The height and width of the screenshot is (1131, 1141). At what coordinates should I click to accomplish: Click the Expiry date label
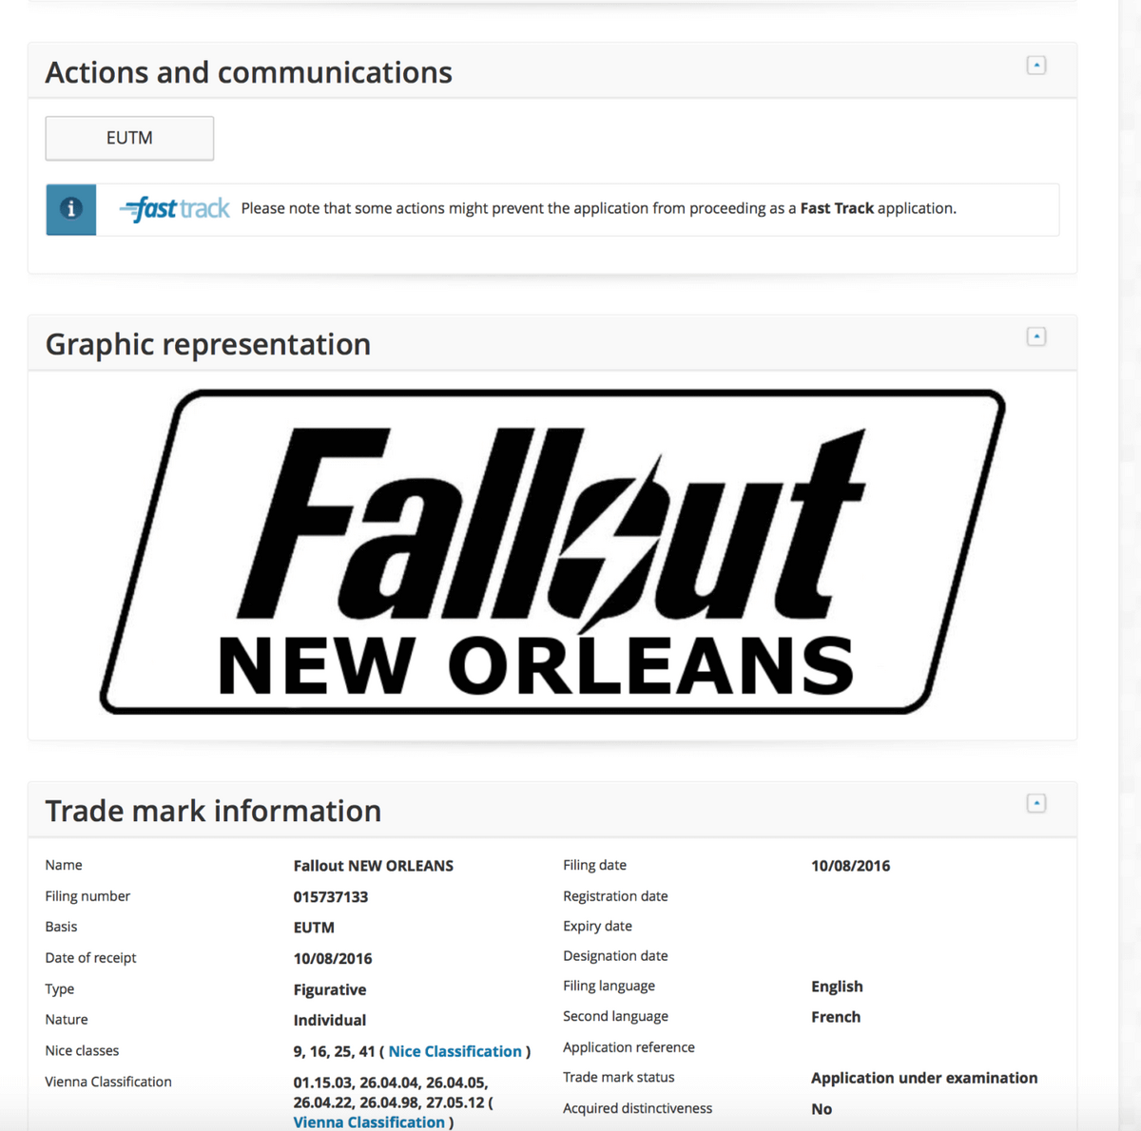pyautogui.click(x=597, y=927)
